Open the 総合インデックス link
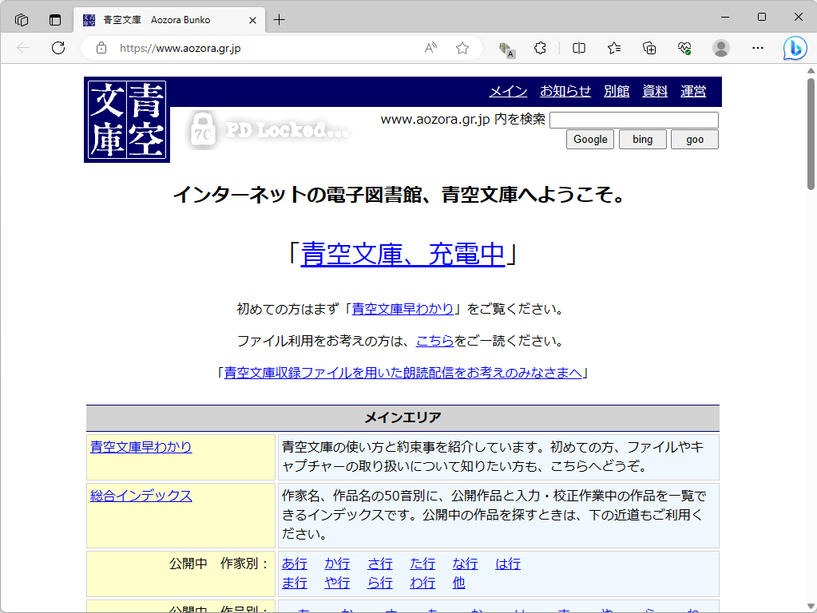The height and width of the screenshot is (613, 817). (141, 495)
